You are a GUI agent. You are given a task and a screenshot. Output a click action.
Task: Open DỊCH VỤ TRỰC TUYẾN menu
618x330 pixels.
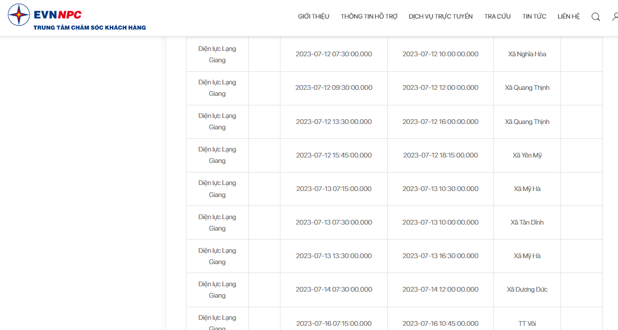441,16
